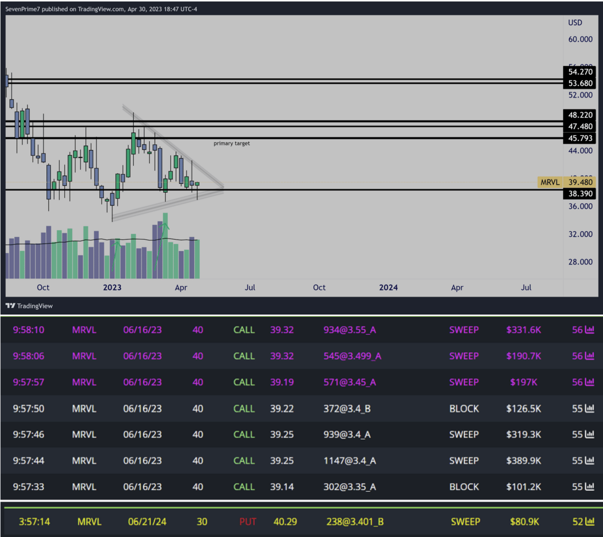Select the 38.390 price level label

(580, 194)
